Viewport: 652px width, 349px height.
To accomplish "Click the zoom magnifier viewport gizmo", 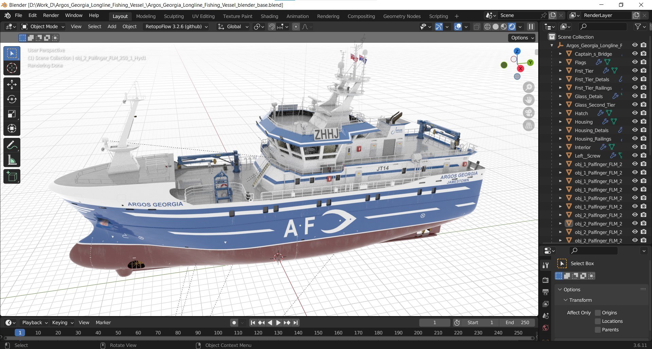I will pyautogui.click(x=529, y=87).
